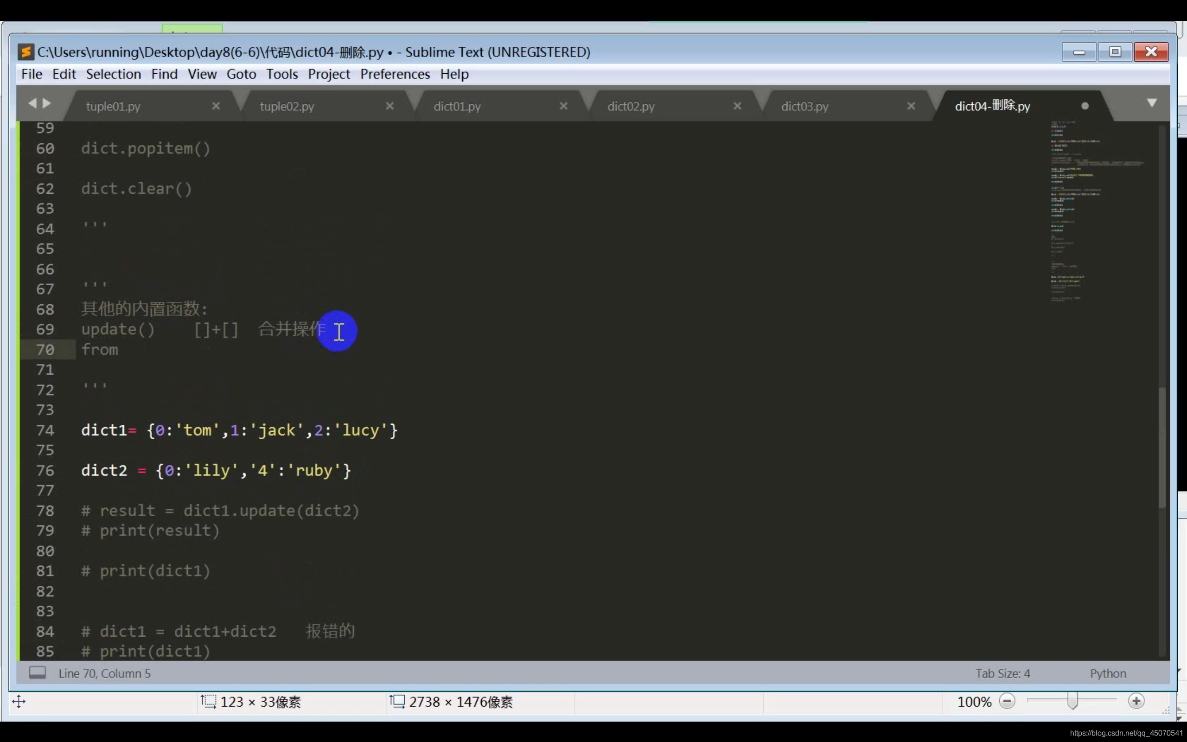Switch to dict02.py tab

click(631, 107)
